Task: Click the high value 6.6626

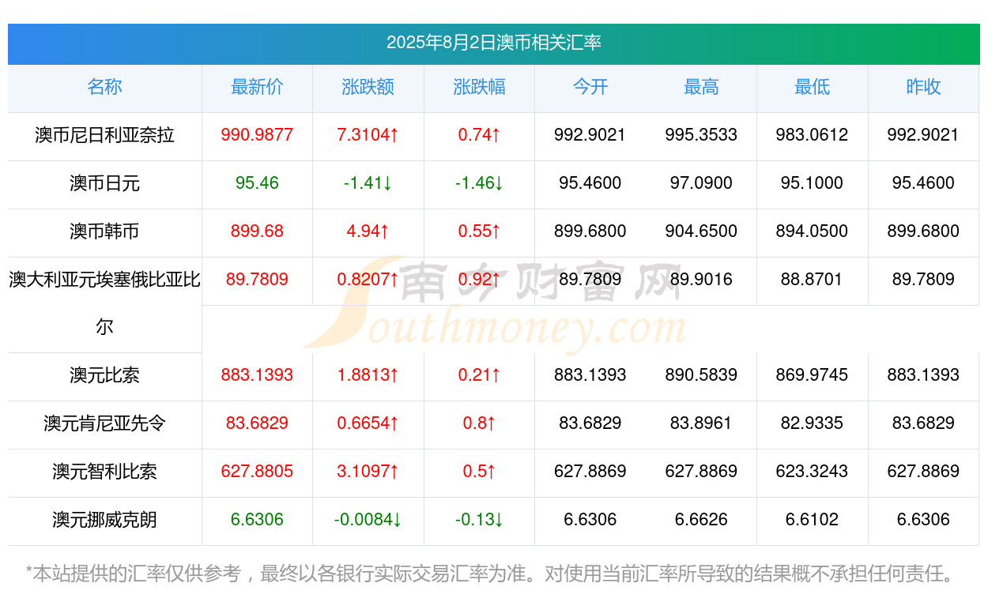Action: coord(701,520)
